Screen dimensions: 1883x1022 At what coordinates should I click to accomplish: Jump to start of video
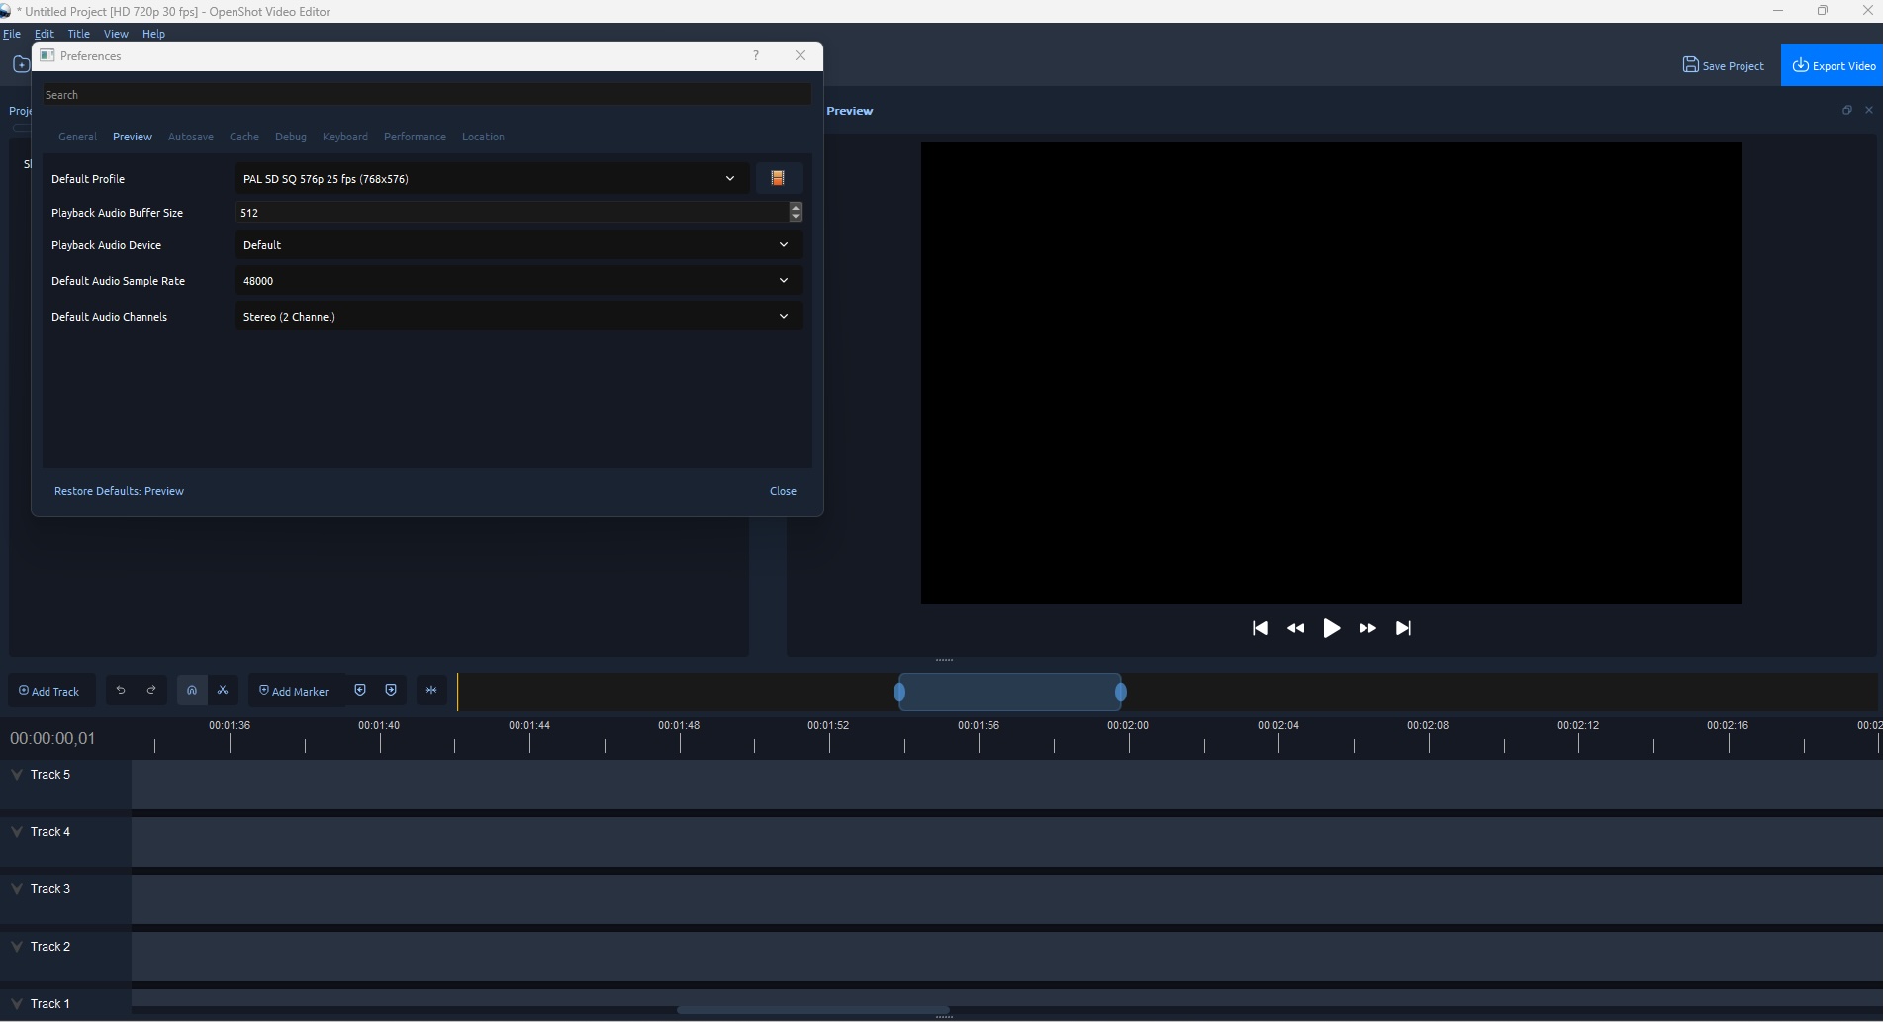point(1260,628)
